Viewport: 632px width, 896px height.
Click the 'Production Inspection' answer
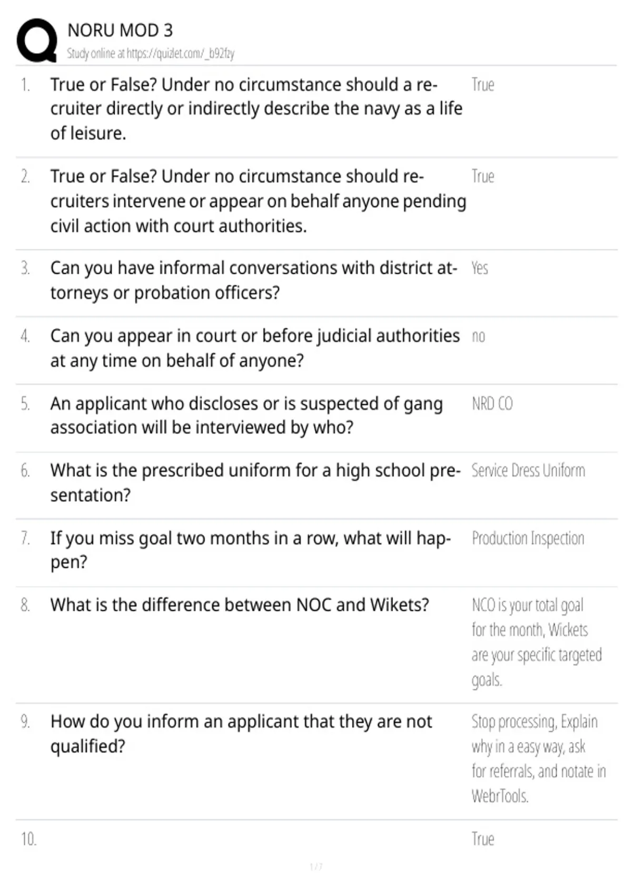coord(528,538)
